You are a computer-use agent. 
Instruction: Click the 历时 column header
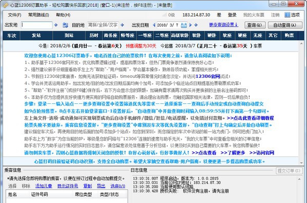coord(94,35)
